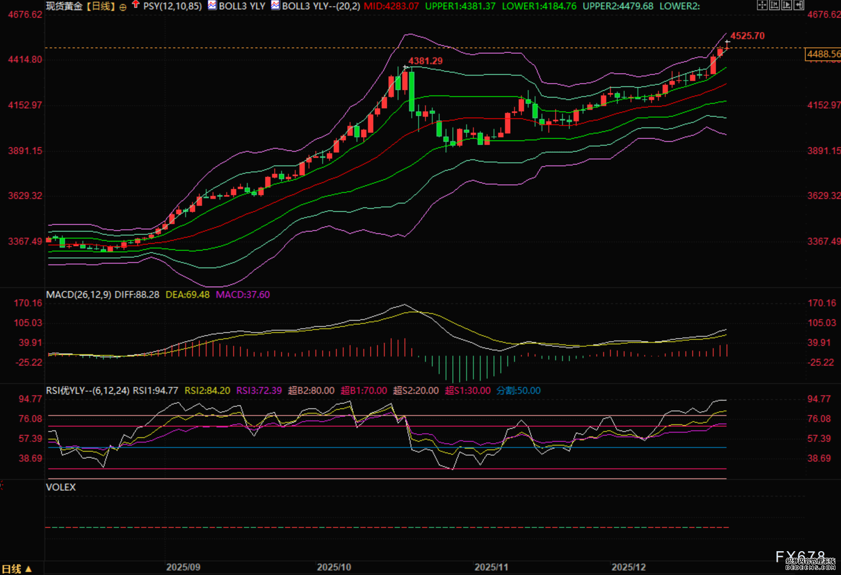Click the orange 4488.56 current price tag

pyautogui.click(x=823, y=54)
